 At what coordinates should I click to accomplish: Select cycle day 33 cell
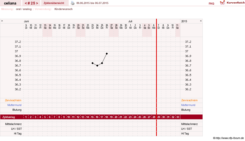tap(178, 117)
